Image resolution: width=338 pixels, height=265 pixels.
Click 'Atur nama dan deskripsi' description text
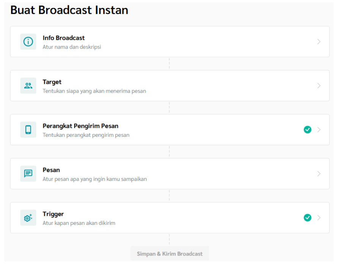pyautogui.click(x=72, y=47)
